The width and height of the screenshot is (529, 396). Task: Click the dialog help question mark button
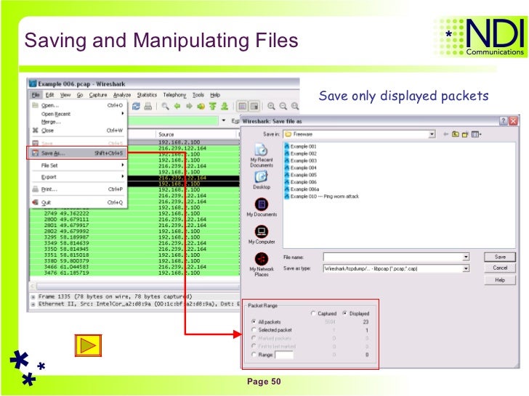point(503,121)
